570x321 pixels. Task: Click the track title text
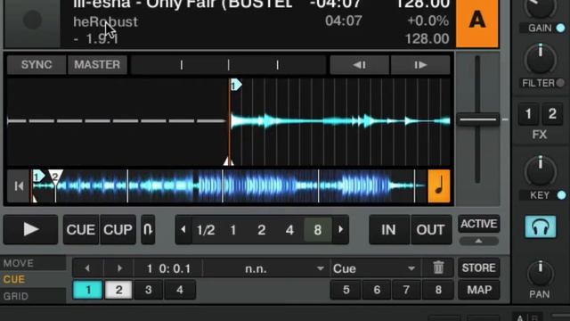(x=183, y=4)
